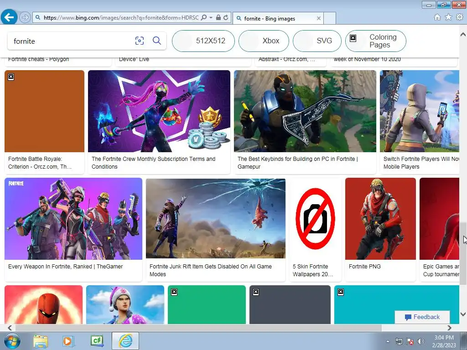Open the volume speaker tray icon
Screen dimensions: 467x350
coord(421,341)
